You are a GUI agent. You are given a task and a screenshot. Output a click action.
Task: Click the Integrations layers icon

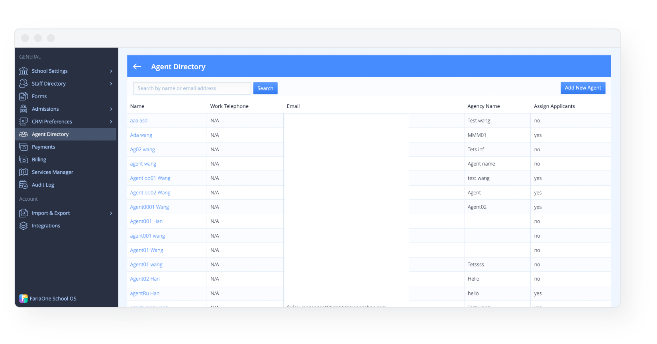(24, 226)
